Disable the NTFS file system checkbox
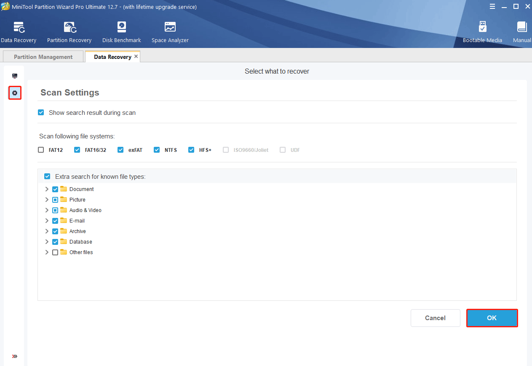The height and width of the screenshot is (366, 532). [x=157, y=150]
